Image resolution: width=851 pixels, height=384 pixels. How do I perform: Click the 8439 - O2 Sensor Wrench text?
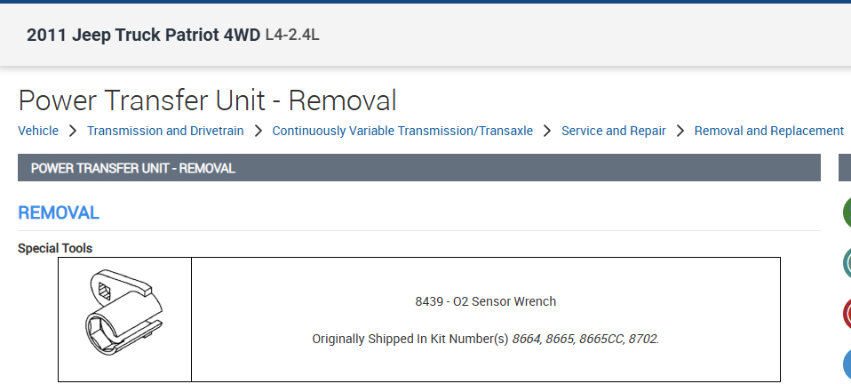pyautogui.click(x=485, y=301)
